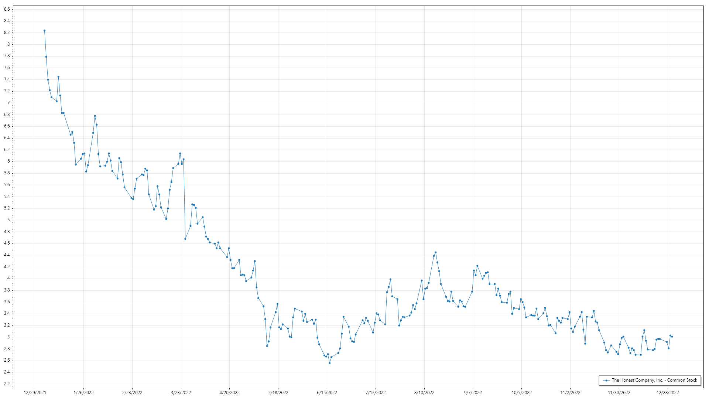Click The Honest Company legend label text
Viewport: 709px width, 399px height.
coord(654,380)
